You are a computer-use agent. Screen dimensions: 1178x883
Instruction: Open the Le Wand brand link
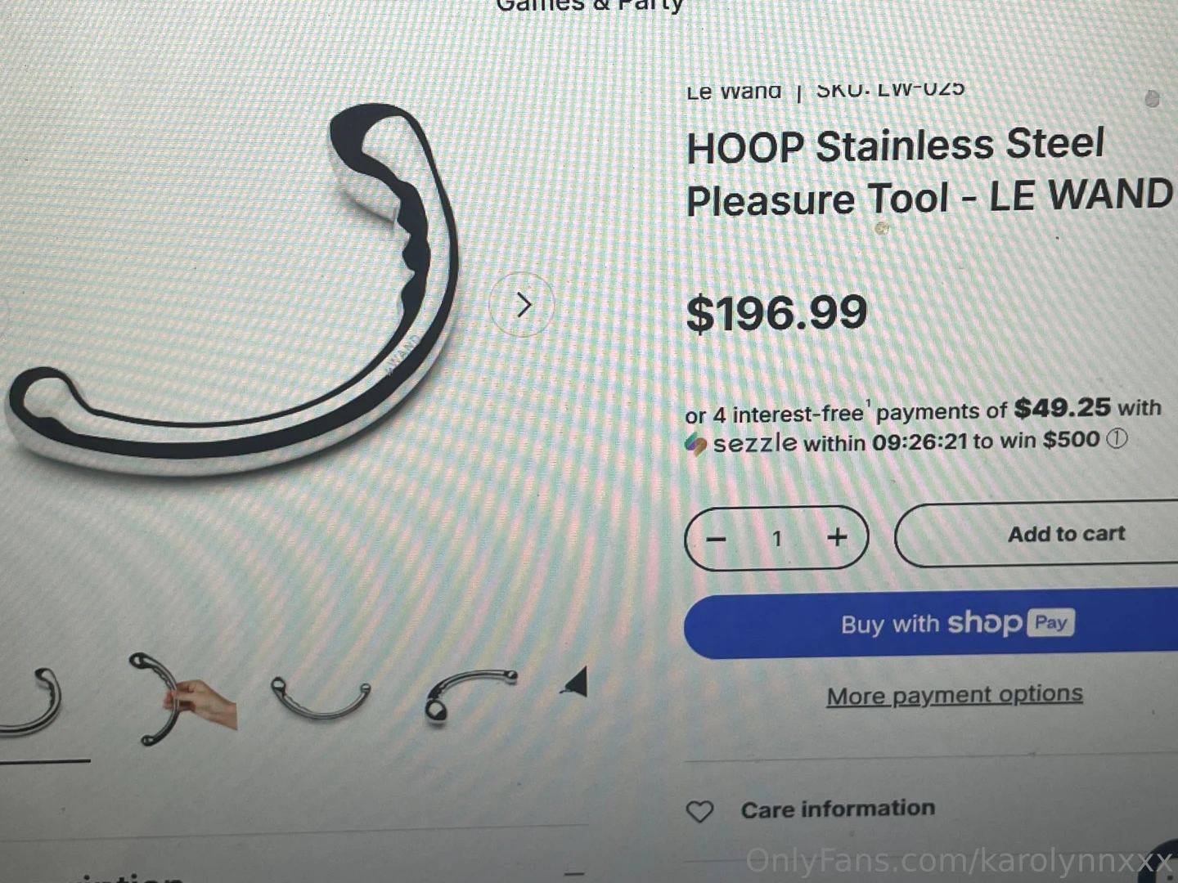point(734,91)
